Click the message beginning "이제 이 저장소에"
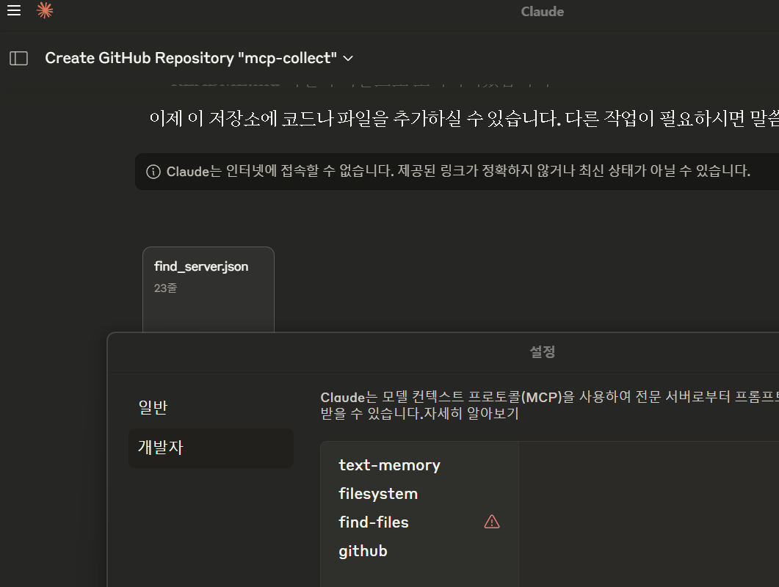This screenshot has height=587, width=779. click(464, 118)
